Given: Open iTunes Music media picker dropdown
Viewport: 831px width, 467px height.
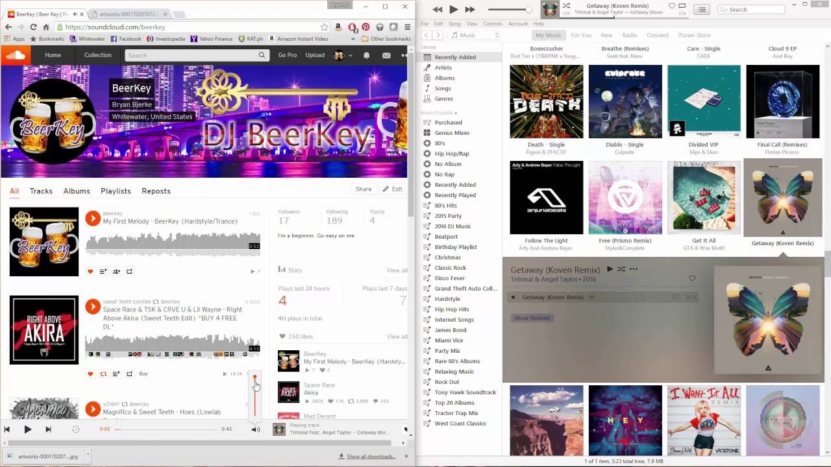Looking at the screenshot, I should (476, 35).
